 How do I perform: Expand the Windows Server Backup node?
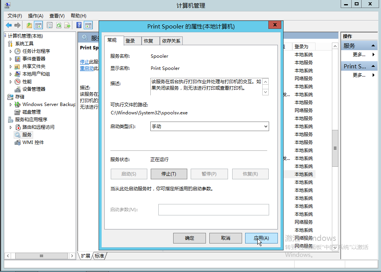tap(10, 104)
